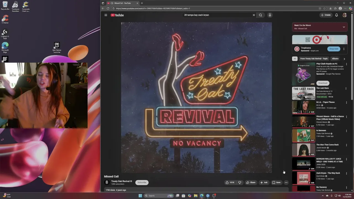Open options for Tropicana sponsored ad

(x=344, y=49)
